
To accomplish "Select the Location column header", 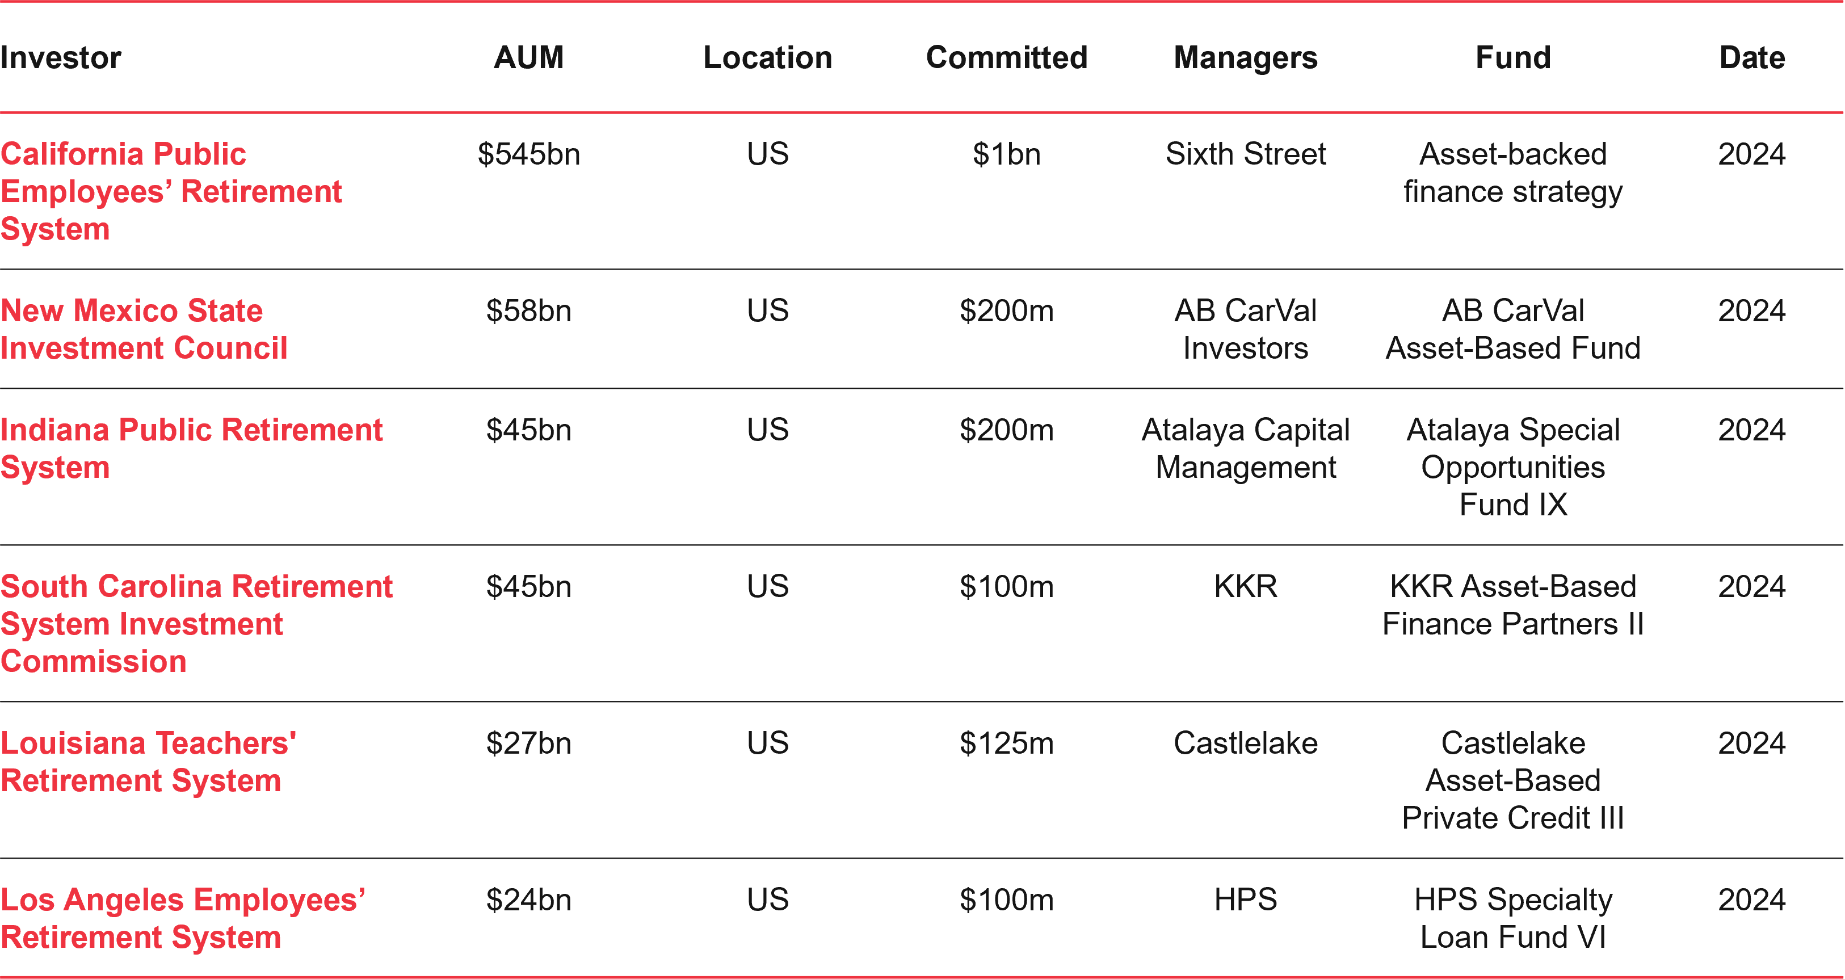I will (767, 57).
